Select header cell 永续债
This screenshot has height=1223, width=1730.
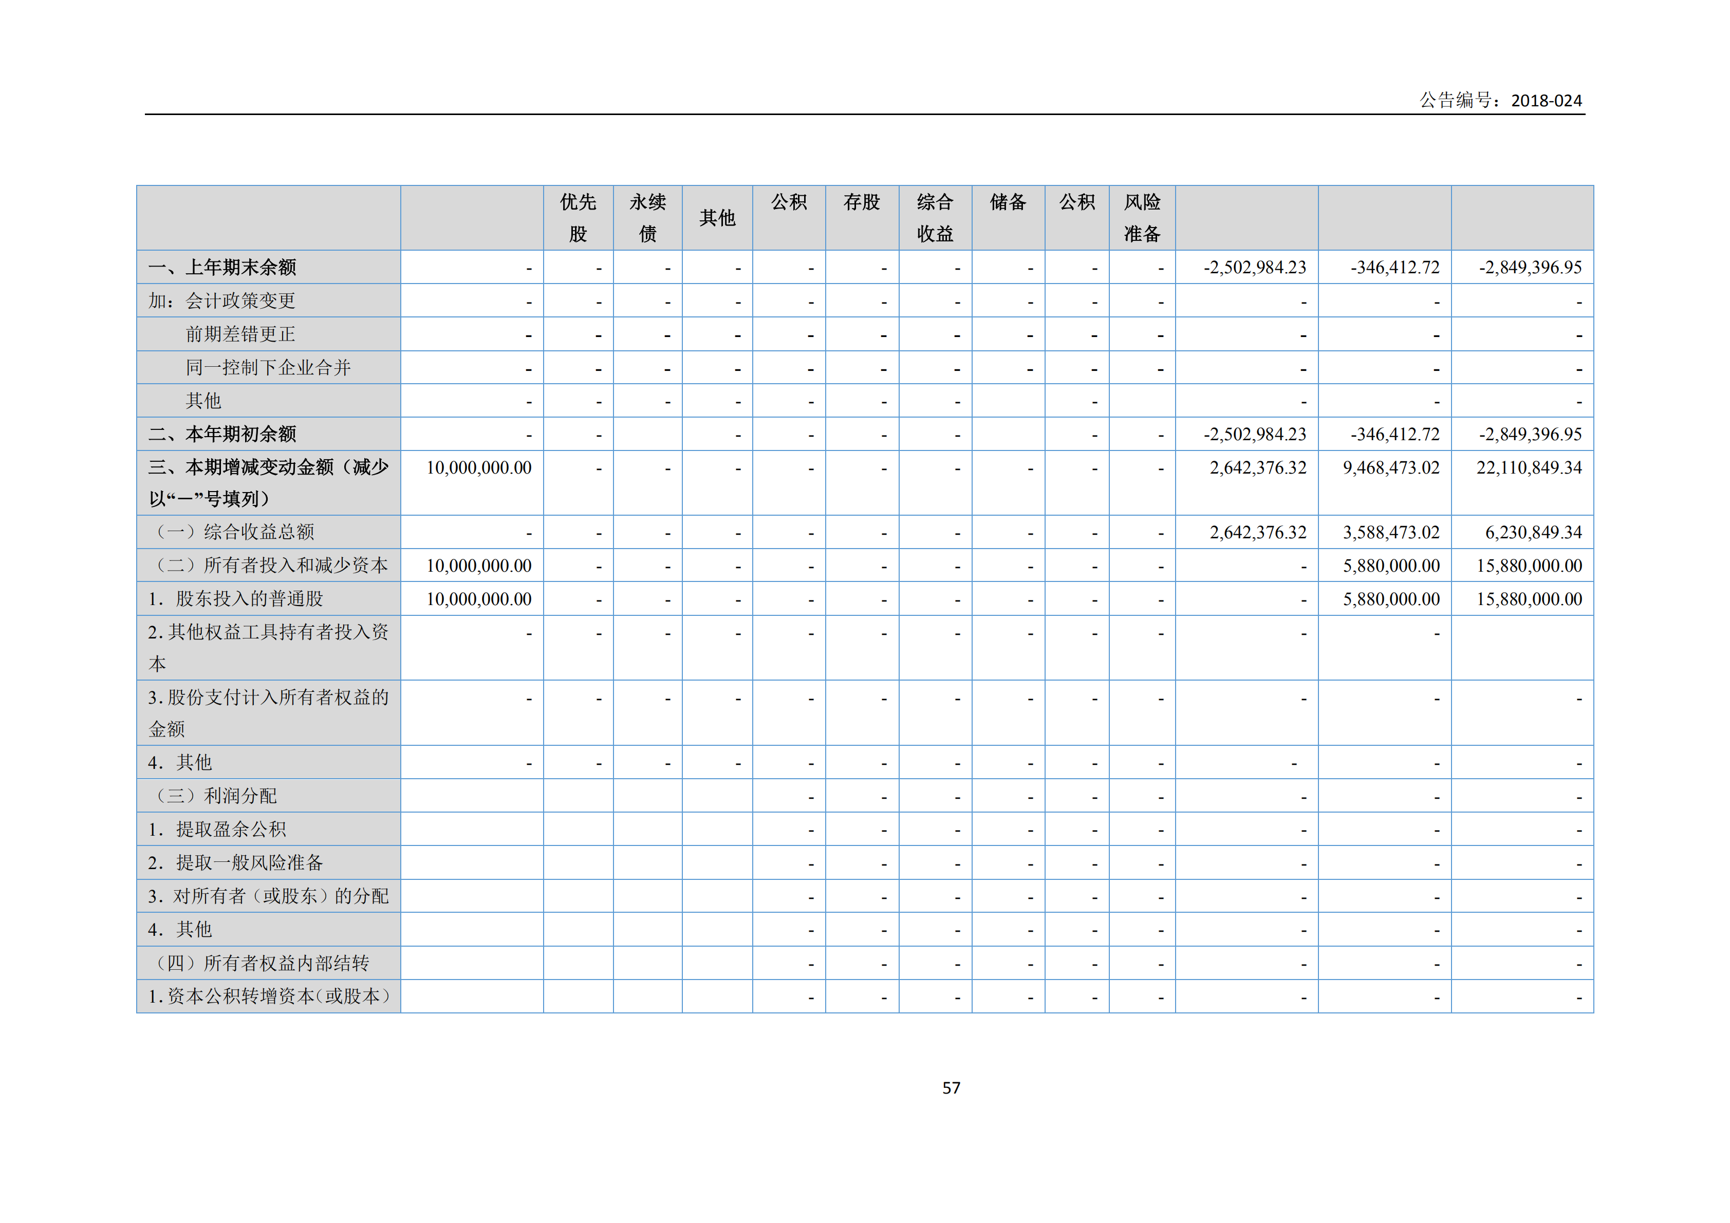[x=648, y=218]
